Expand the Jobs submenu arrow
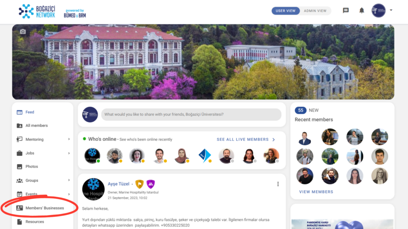This screenshot has height=229, width=408. tap(69, 153)
